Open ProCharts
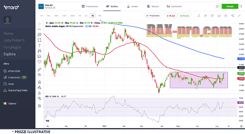Screen dimensions: 245x134 pyautogui.click(x=153, y=15)
